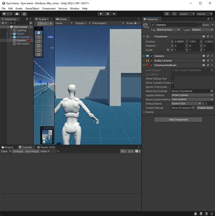Screen dimensions: 215x216
Task: Open Audio Listener help icon
Action: pyautogui.click(x=204, y=60)
